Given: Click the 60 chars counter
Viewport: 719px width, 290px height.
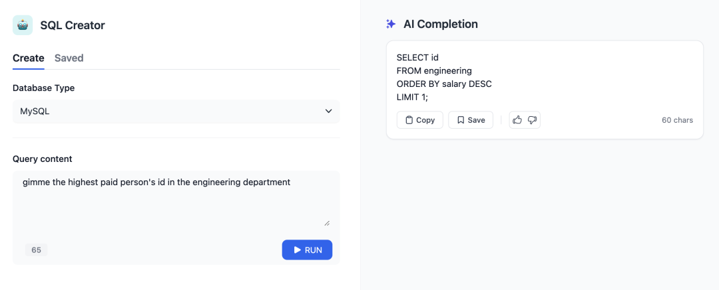Looking at the screenshot, I should point(677,120).
